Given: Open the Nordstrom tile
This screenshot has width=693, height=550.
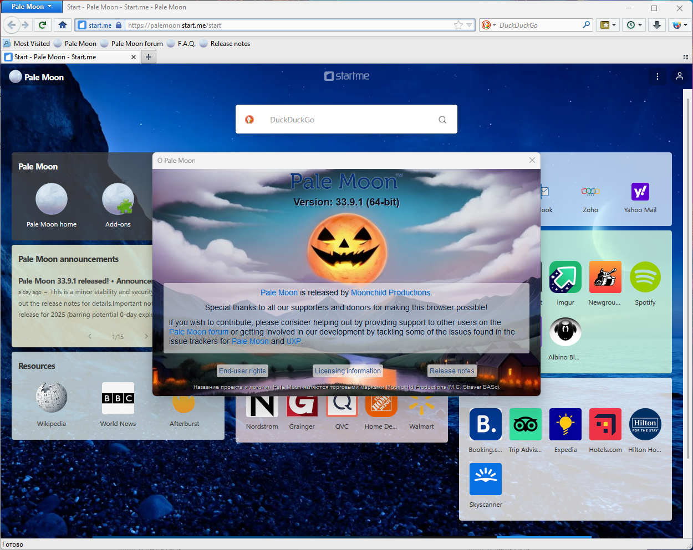Looking at the screenshot, I should click(x=262, y=413).
